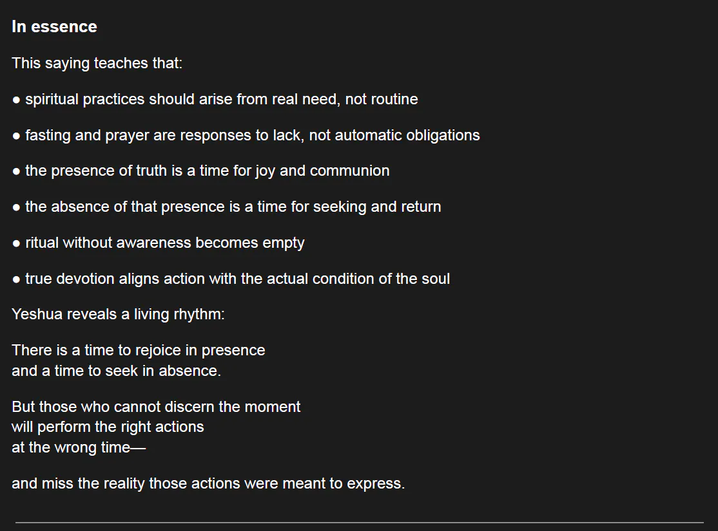
Task: Click the bullet dot before "fasting and prayer"
Action: click(16, 136)
